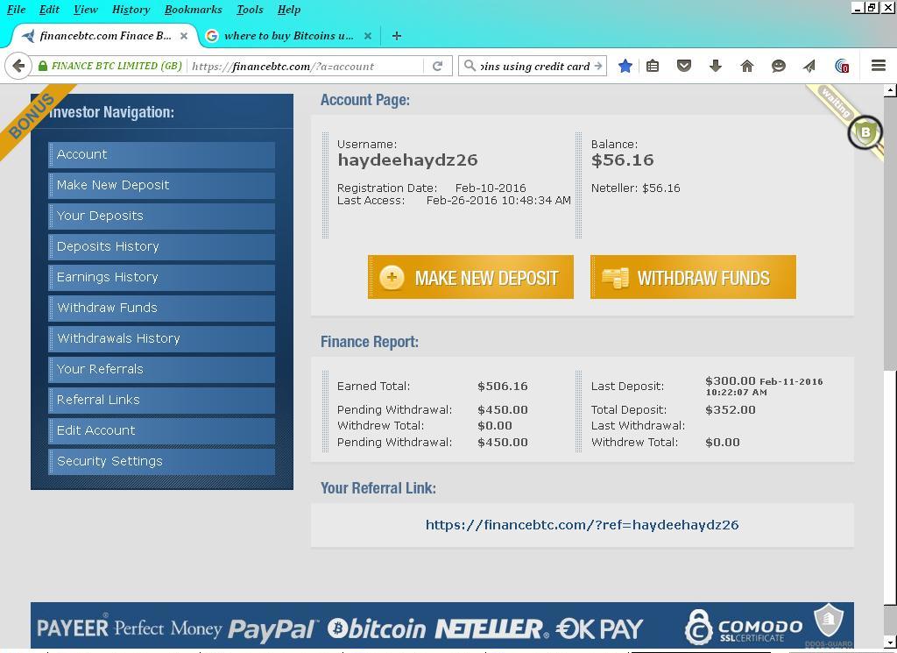Open the downloads arrow icon

tap(716, 66)
